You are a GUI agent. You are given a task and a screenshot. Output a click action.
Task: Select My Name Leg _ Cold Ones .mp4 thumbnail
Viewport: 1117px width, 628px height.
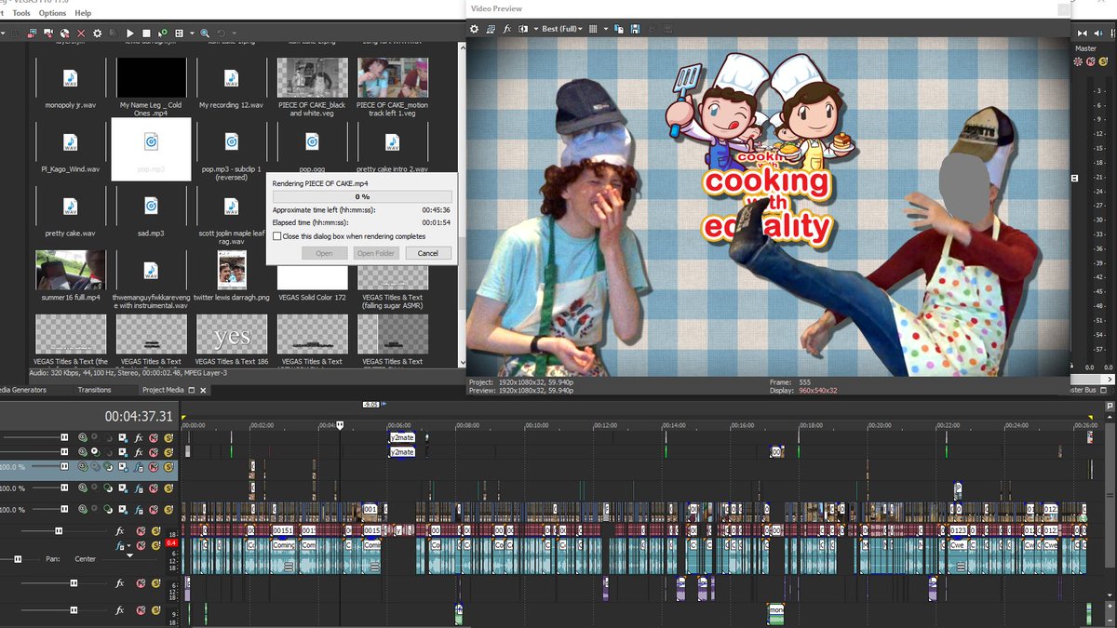tap(151, 77)
